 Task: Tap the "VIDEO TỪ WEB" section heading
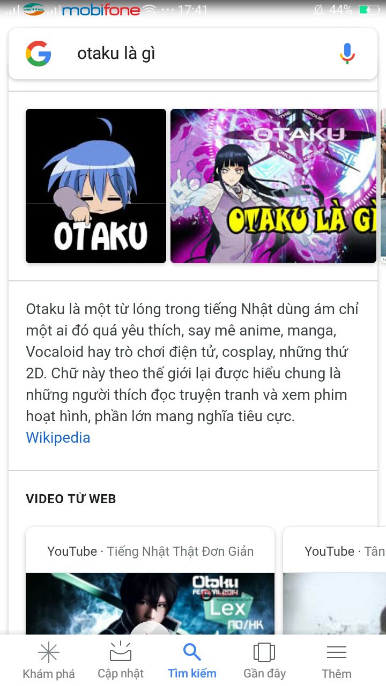point(71,499)
